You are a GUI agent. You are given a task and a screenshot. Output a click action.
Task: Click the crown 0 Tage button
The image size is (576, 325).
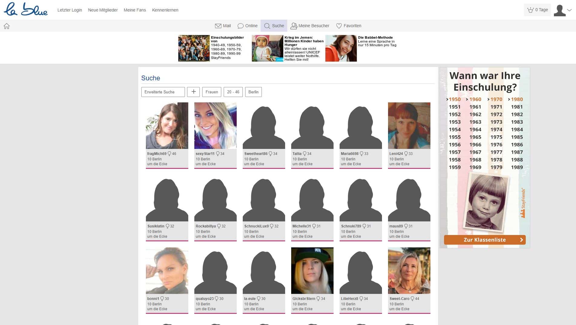pyautogui.click(x=537, y=10)
